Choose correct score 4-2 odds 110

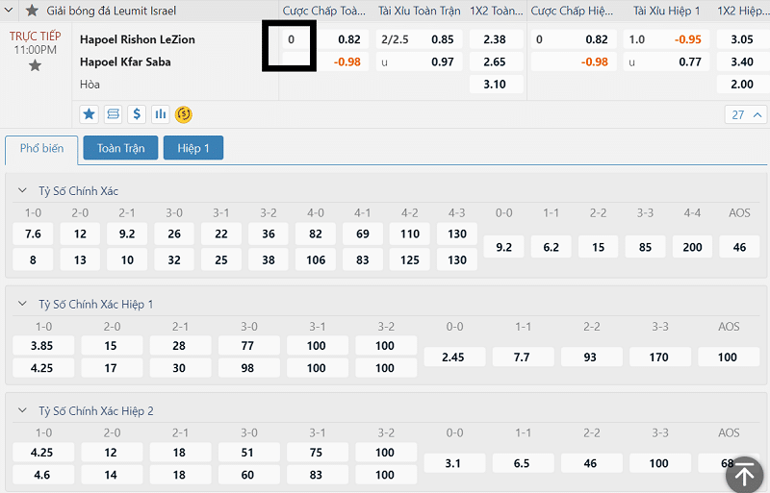coord(410,234)
